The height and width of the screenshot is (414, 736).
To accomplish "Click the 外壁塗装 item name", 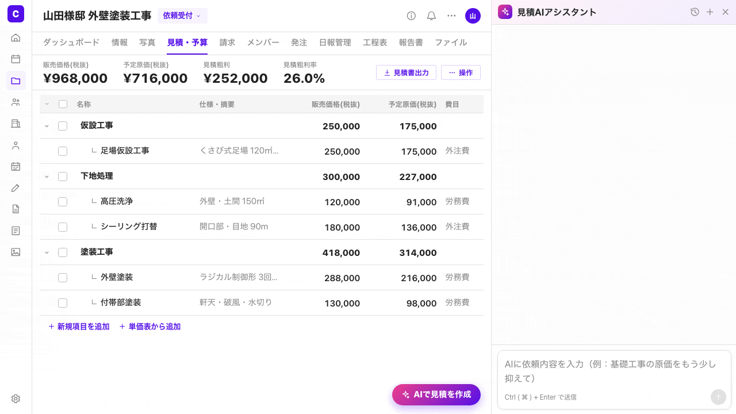I will click(117, 277).
